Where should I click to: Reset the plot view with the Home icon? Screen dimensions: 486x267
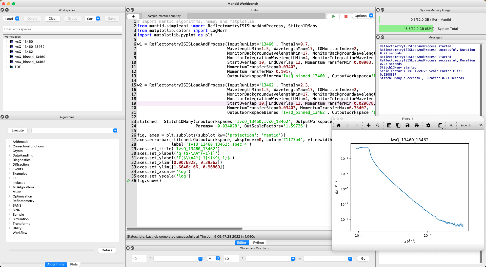(x=339, y=125)
